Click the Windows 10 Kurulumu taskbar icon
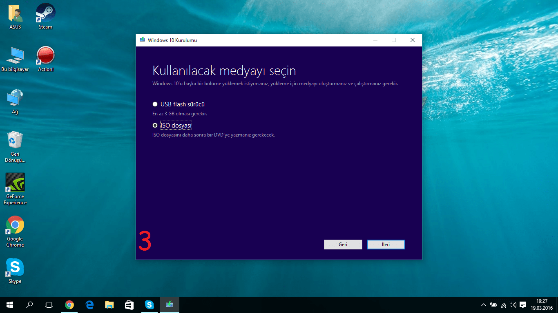Image resolution: width=558 pixels, height=313 pixels. click(x=169, y=305)
